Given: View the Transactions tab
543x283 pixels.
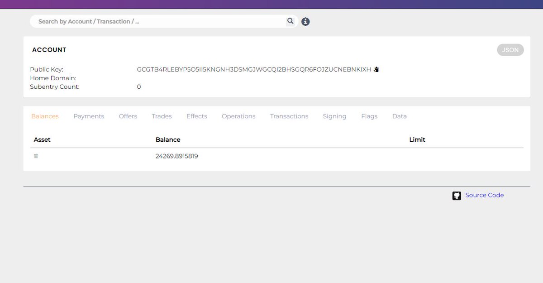Looking at the screenshot, I should click(289, 116).
